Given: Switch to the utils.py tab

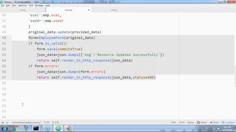Looking at the screenshot, I should [x=114, y=10].
